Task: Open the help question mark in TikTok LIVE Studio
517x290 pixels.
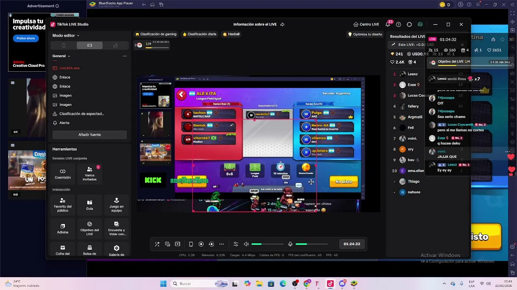Action: [399, 25]
